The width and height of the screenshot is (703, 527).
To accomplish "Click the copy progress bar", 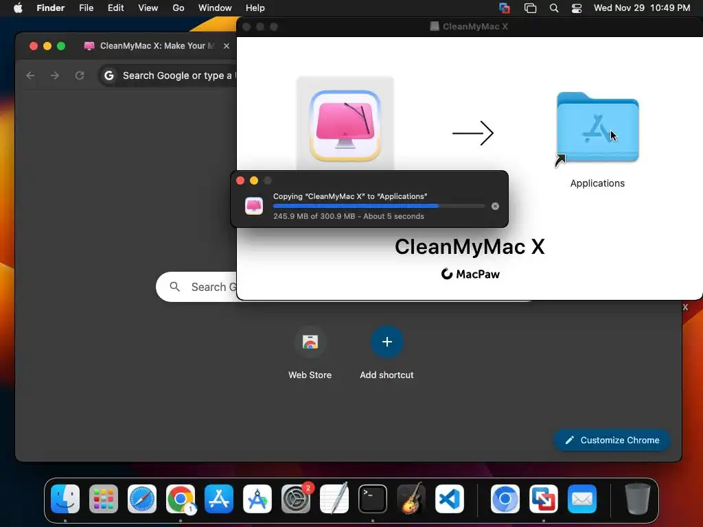I will 379,206.
